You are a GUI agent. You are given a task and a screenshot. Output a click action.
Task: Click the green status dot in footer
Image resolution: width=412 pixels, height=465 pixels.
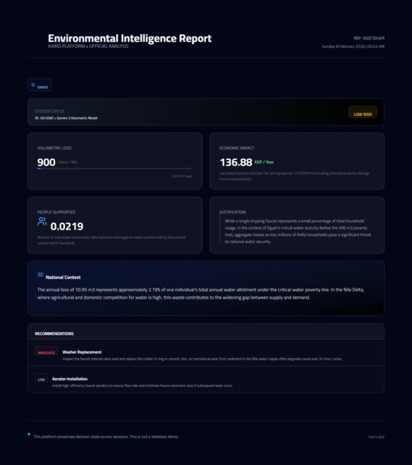28,434
